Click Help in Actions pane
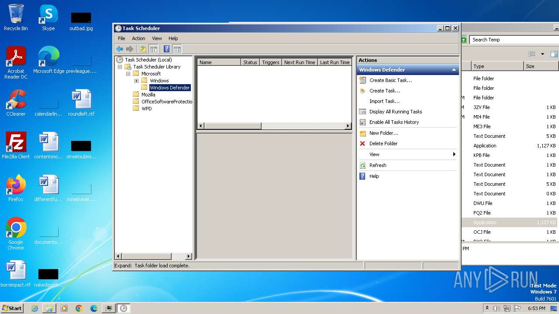Image resolution: width=559 pixels, height=314 pixels. 374,176
